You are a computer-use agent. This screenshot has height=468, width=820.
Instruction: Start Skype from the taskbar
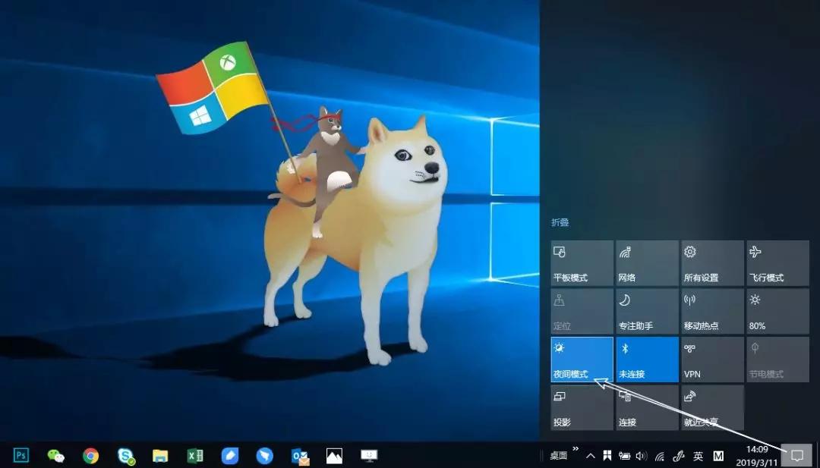(125, 455)
